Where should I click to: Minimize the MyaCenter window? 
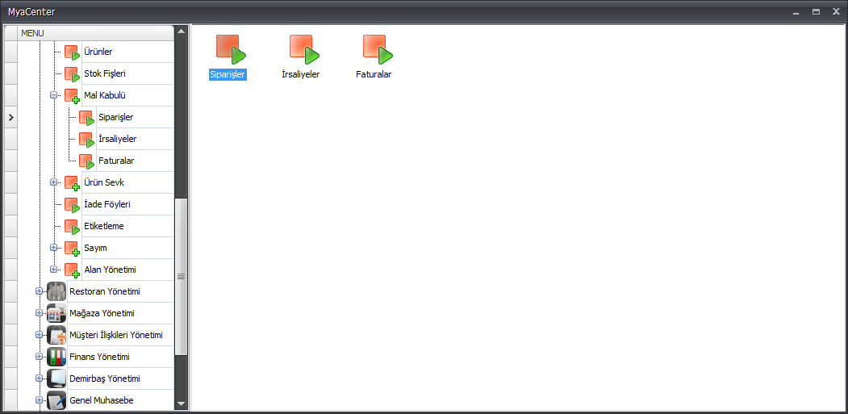[x=796, y=12]
